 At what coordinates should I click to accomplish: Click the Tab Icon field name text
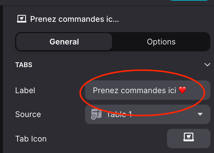click(31, 139)
